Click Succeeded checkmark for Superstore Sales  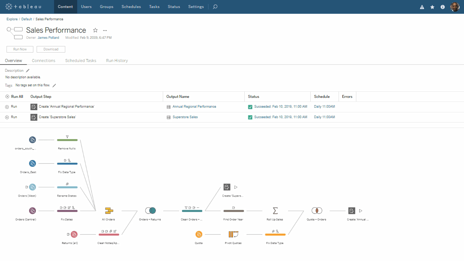[x=250, y=117]
